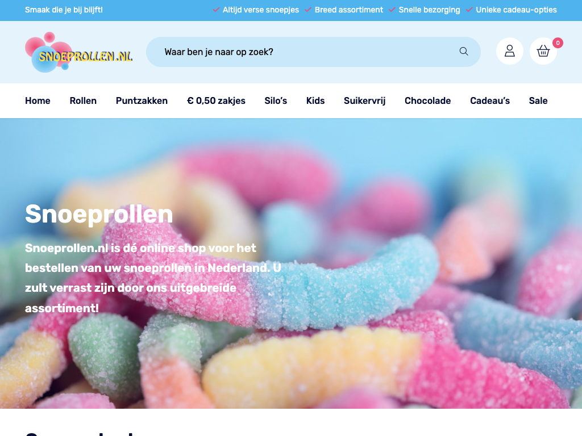Screen dimensions: 582x436
Task: Focus the 'Waar ben je naar op zoek?' field
Action: click(x=313, y=52)
